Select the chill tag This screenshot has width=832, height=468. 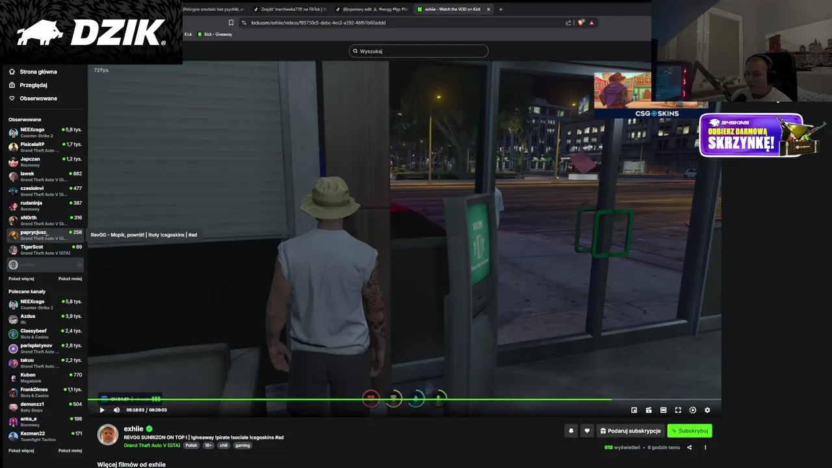[x=224, y=445]
